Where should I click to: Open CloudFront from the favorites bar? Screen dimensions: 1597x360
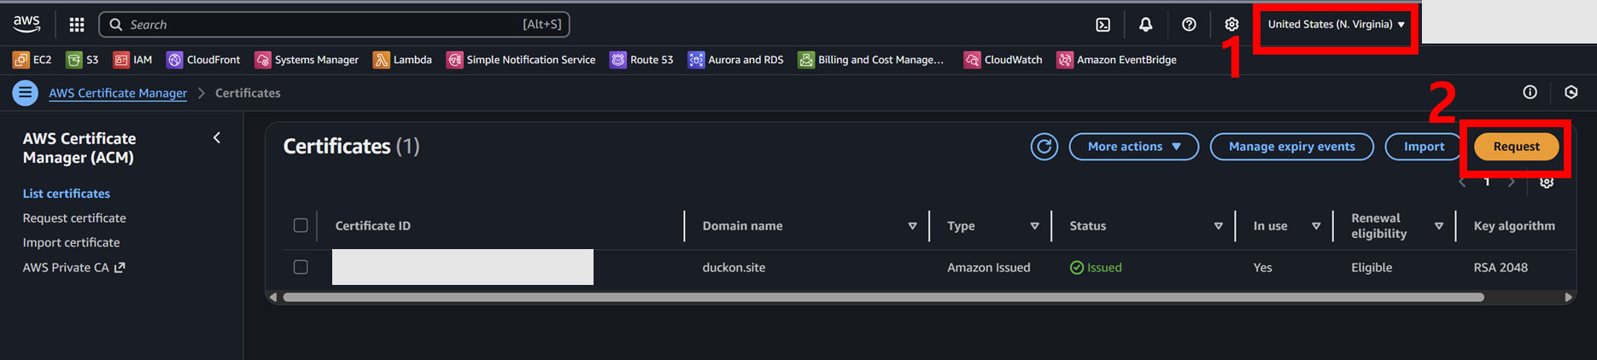pyautogui.click(x=203, y=60)
